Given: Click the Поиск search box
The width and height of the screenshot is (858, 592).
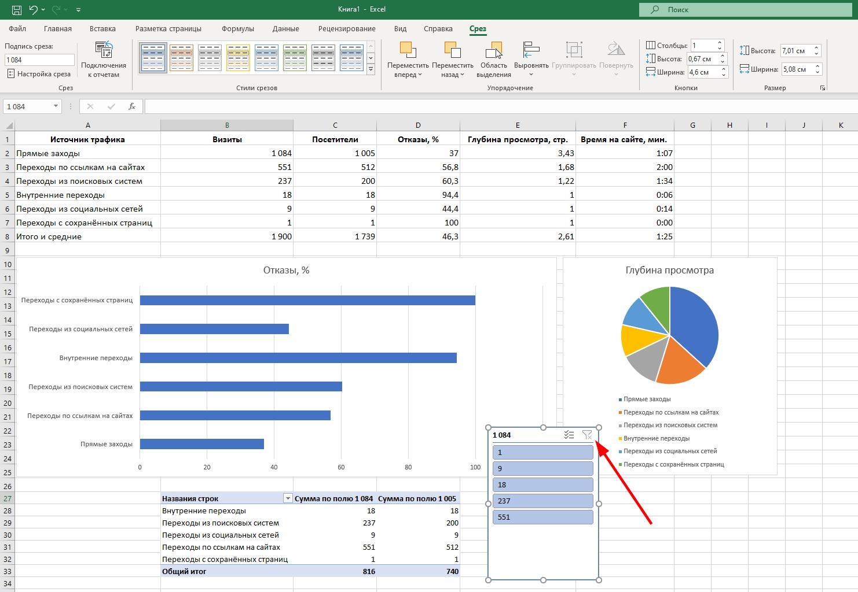Looking at the screenshot, I should click(745, 9).
